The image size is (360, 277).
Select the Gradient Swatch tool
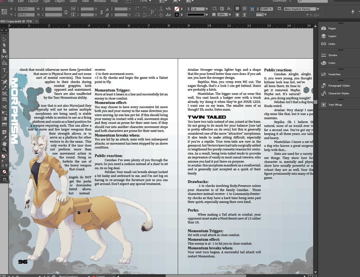(x=4, y=119)
